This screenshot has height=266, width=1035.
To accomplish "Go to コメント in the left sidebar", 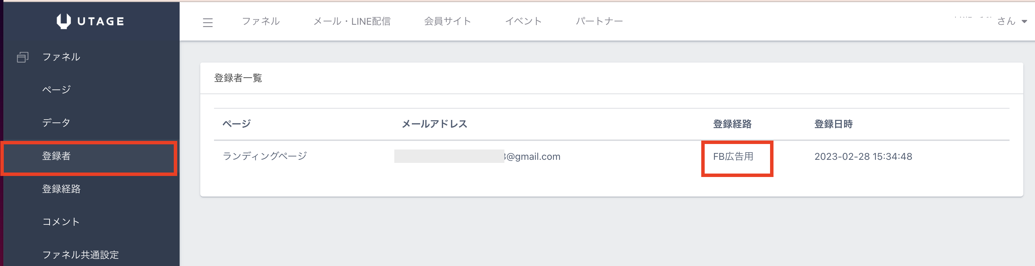I will (61, 222).
